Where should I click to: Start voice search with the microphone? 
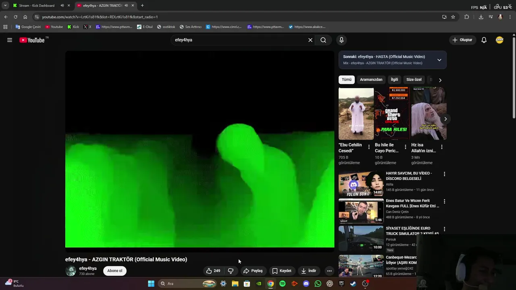(341, 40)
